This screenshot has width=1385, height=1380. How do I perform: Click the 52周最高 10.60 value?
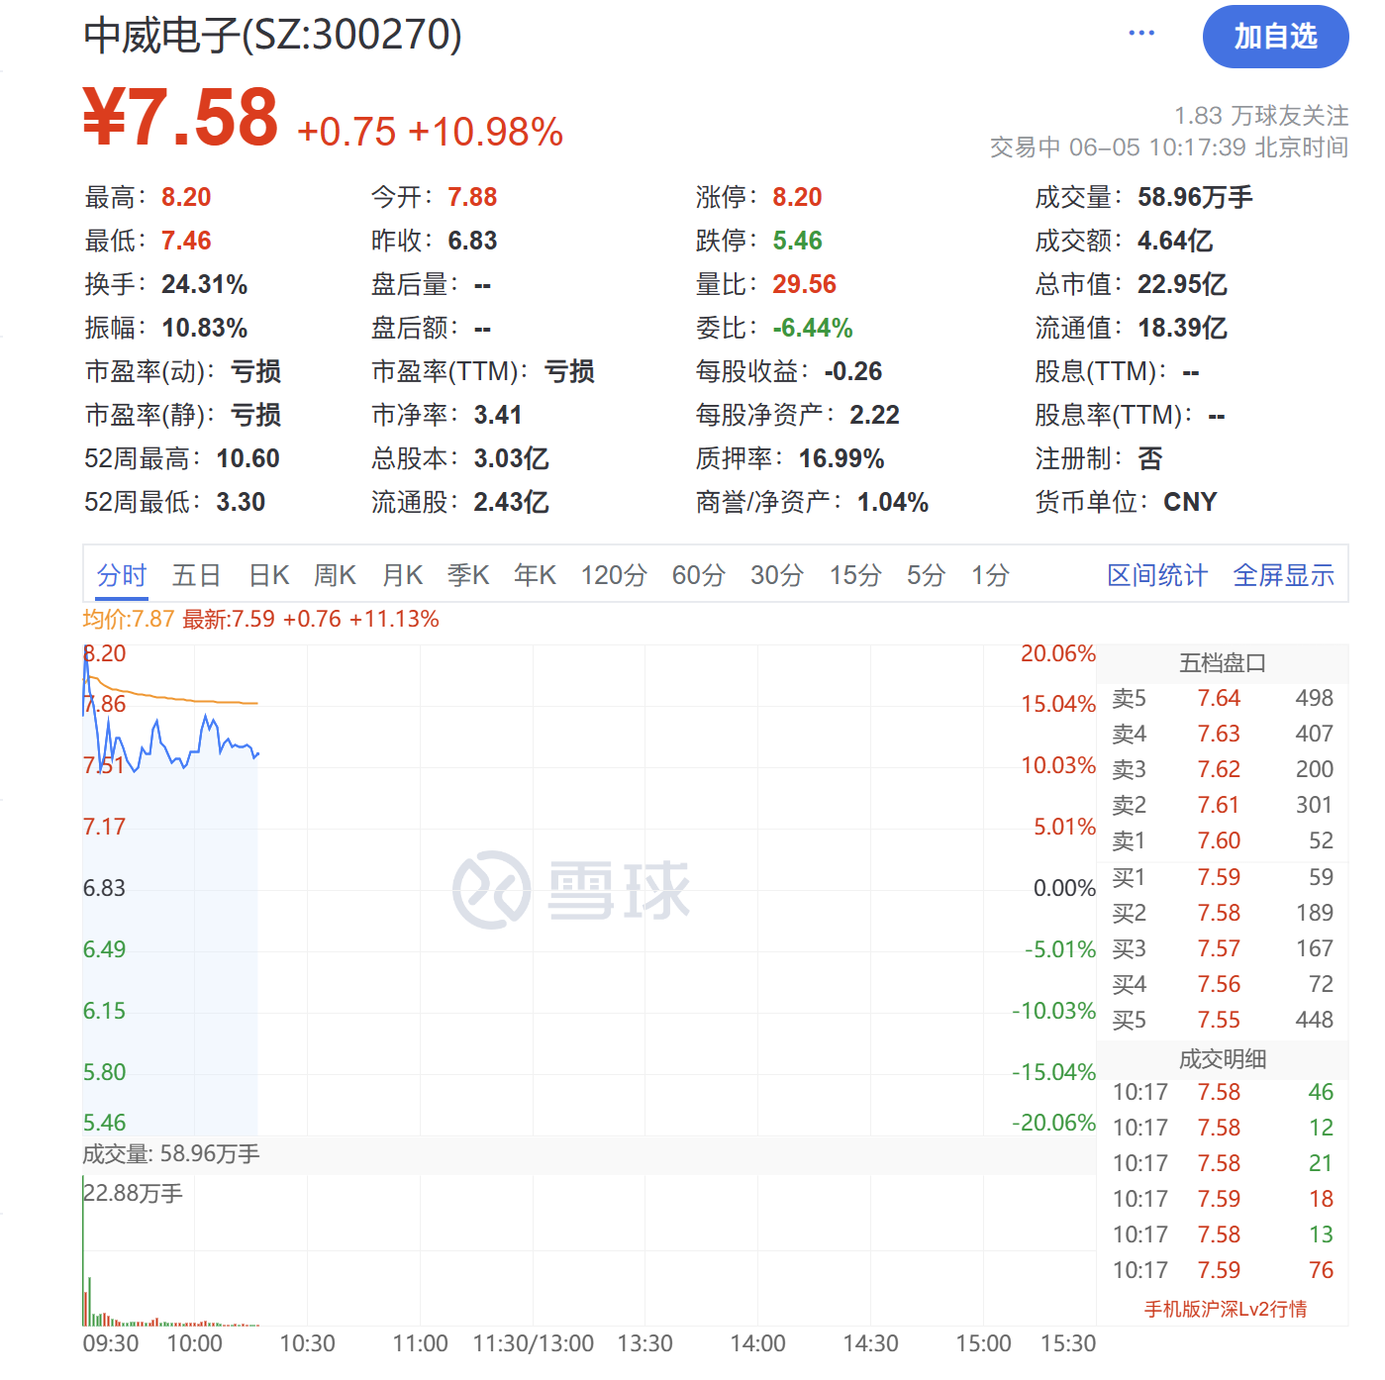(x=247, y=458)
